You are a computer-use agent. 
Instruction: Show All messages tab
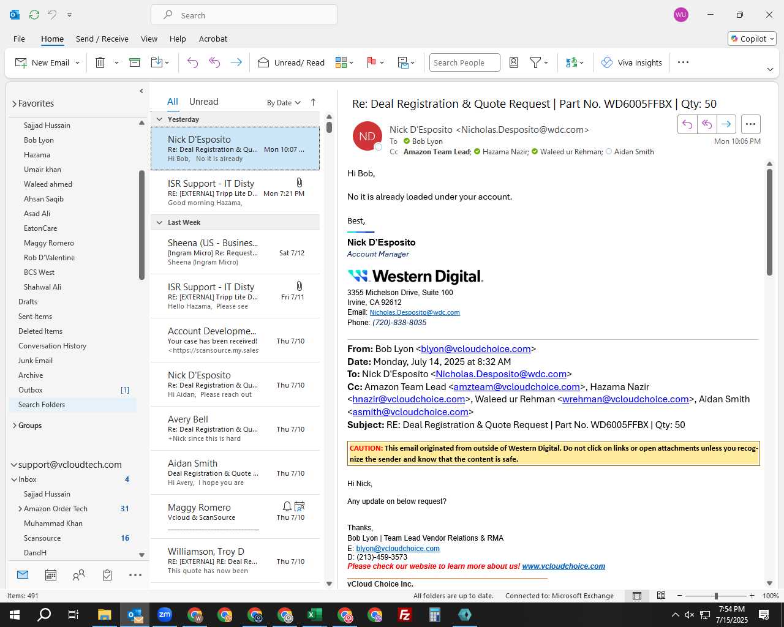point(173,102)
